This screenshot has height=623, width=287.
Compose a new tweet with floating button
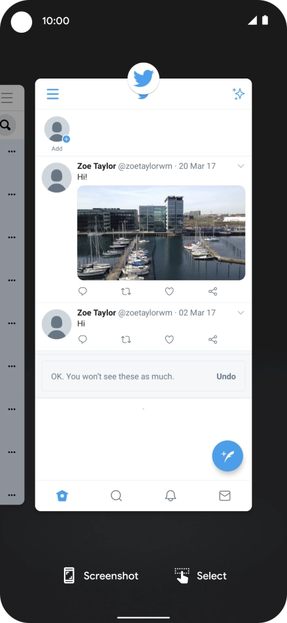pos(228,455)
